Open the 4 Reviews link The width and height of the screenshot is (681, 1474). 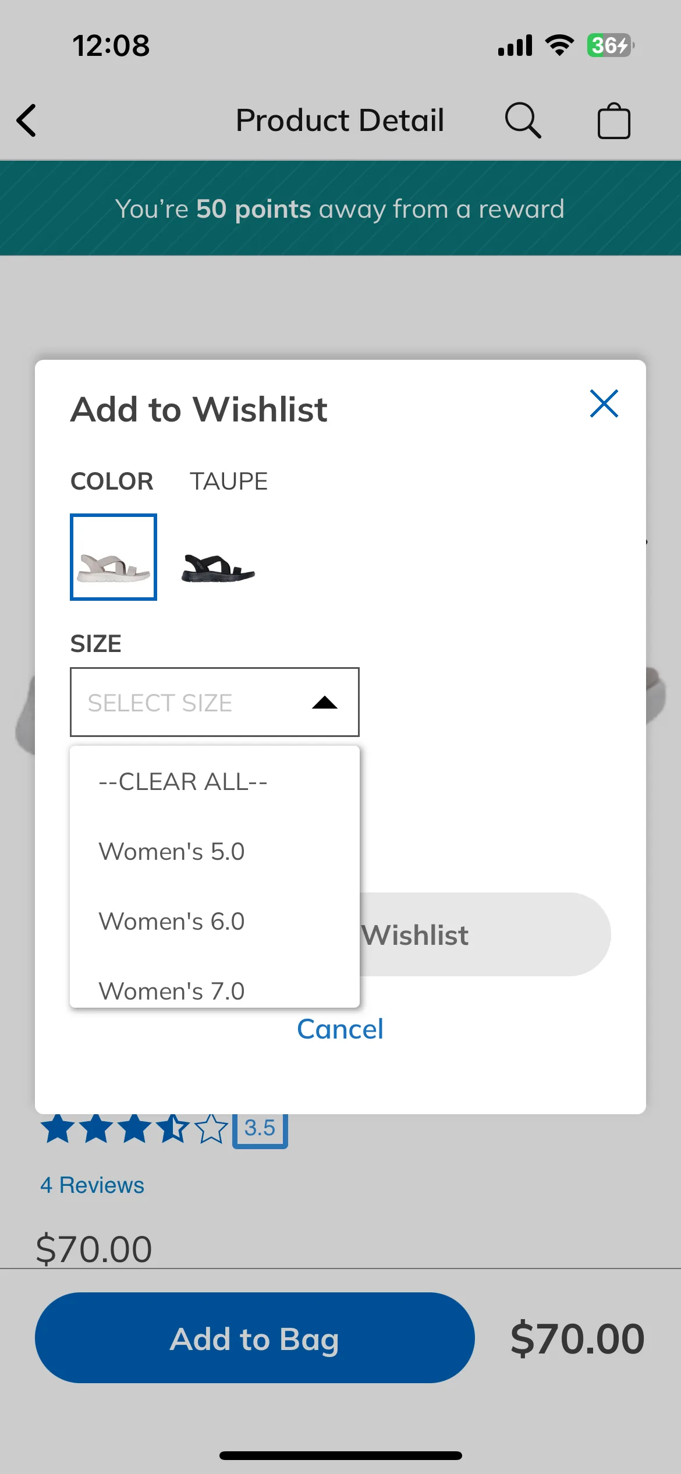92,1185
